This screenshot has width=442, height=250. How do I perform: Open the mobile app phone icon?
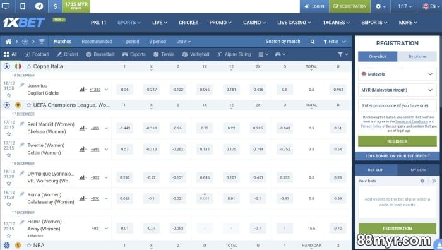click(23, 6)
